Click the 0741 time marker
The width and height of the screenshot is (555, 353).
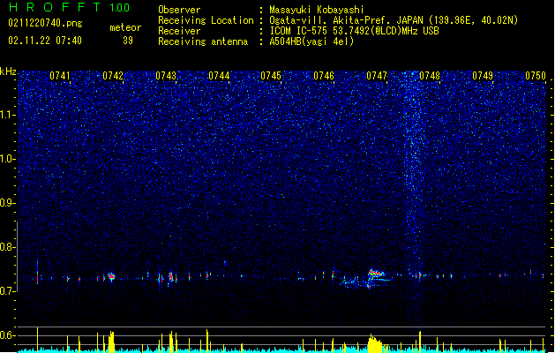(59, 76)
